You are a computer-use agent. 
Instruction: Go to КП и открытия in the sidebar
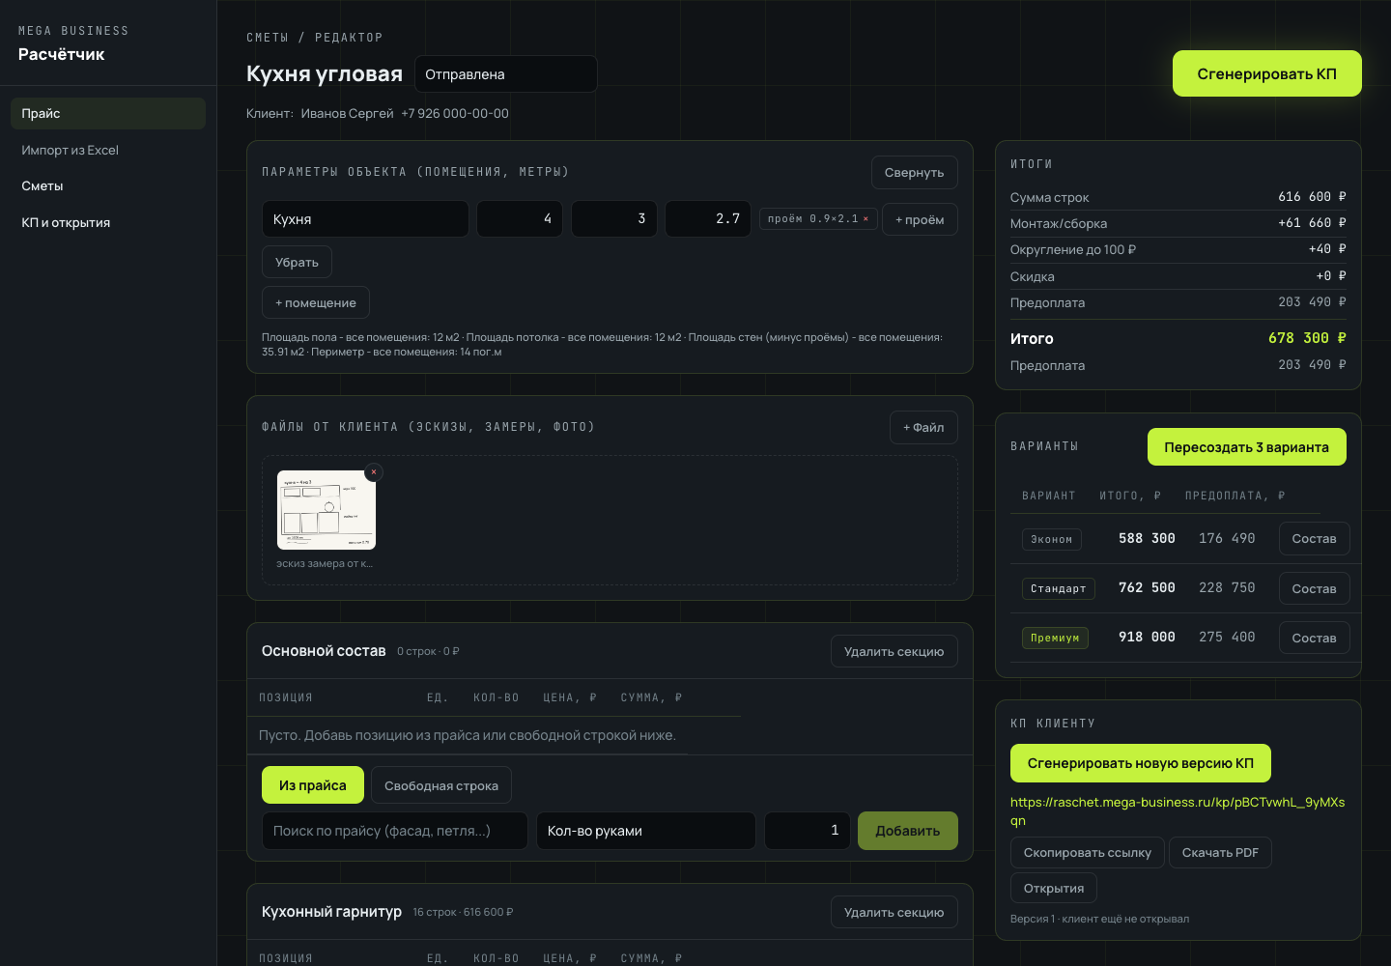point(66,222)
